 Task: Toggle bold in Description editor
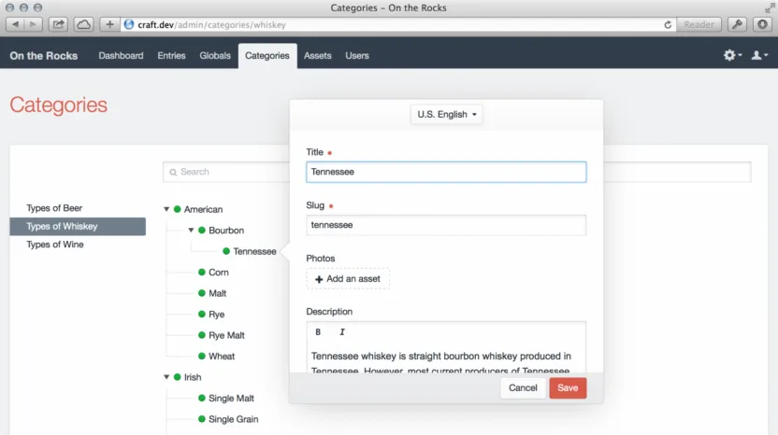tap(318, 332)
